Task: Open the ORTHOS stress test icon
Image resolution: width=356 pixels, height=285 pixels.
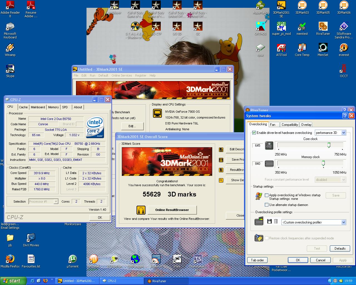Action: pyautogui.click(x=260, y=29)
